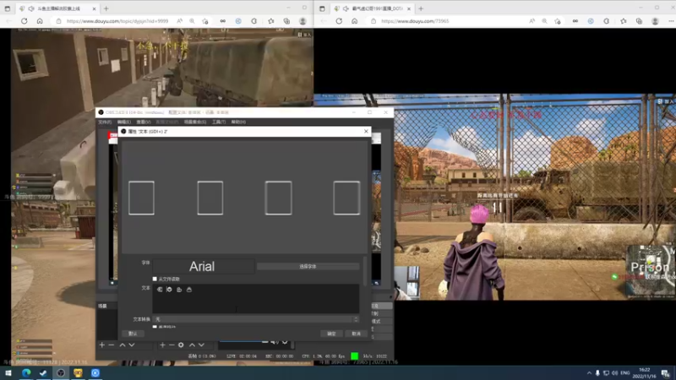This screenshot has height=380, width=676.
Task: Enable the 从文件读取 checkbox
Action: pyautogui.click(x=155, y=279)
